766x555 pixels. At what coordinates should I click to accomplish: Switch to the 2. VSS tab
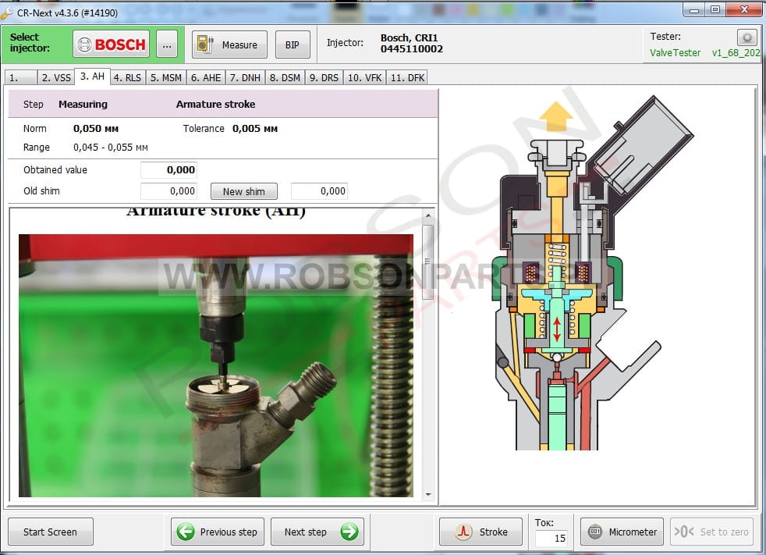pyautogui.click(x=56, y=77)
